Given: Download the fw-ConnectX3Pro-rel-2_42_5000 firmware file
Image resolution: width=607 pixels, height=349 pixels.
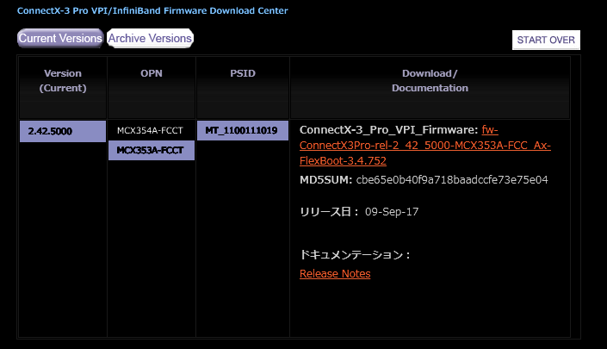Looking at the screenshot, I should point(426,145).
